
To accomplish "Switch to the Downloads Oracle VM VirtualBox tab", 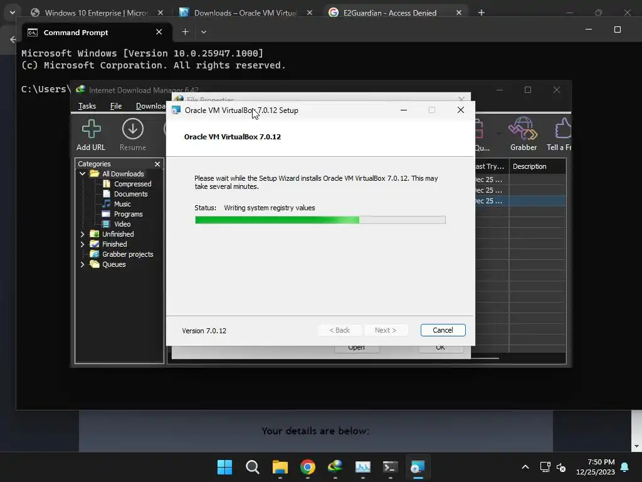I will tap(245, 13).
